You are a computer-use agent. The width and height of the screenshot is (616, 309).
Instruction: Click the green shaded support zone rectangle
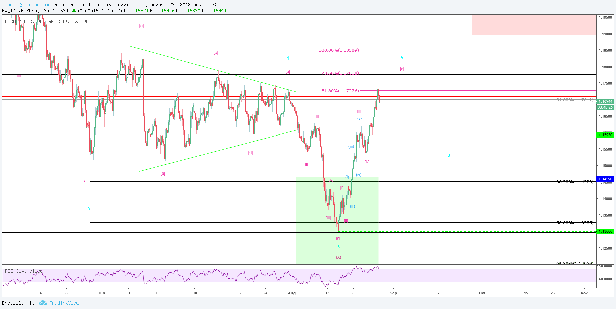pos(337,220)
